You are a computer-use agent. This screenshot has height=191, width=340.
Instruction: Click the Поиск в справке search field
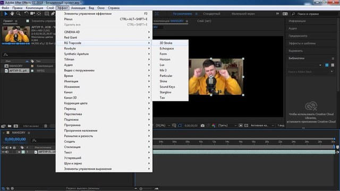[314, 14]
